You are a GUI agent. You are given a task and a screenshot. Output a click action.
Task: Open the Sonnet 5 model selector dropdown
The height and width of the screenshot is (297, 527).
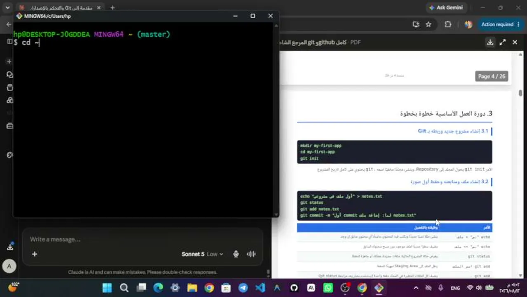(x=202, y=254)
